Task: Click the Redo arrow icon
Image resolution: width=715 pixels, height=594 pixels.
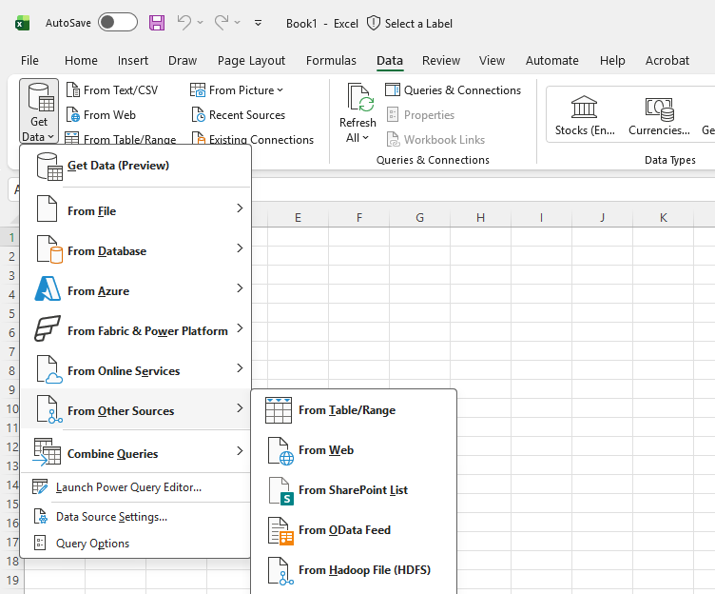Action: coord(222,23)
